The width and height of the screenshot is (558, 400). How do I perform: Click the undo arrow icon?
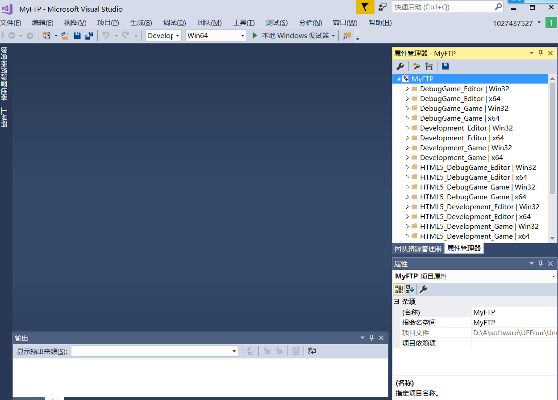(106, 36)
